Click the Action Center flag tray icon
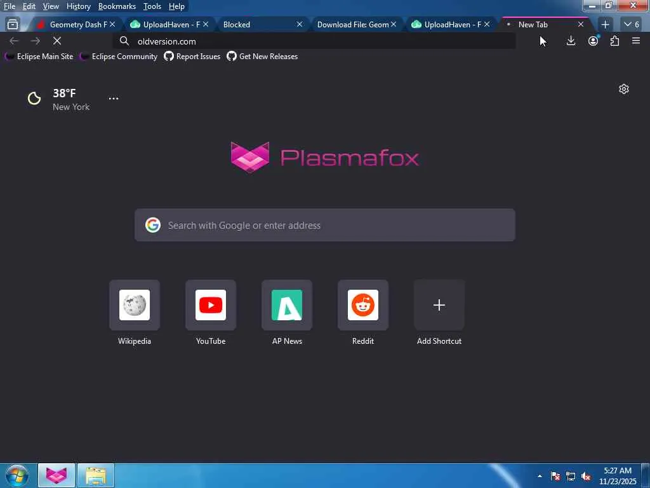 pos(555,477)
